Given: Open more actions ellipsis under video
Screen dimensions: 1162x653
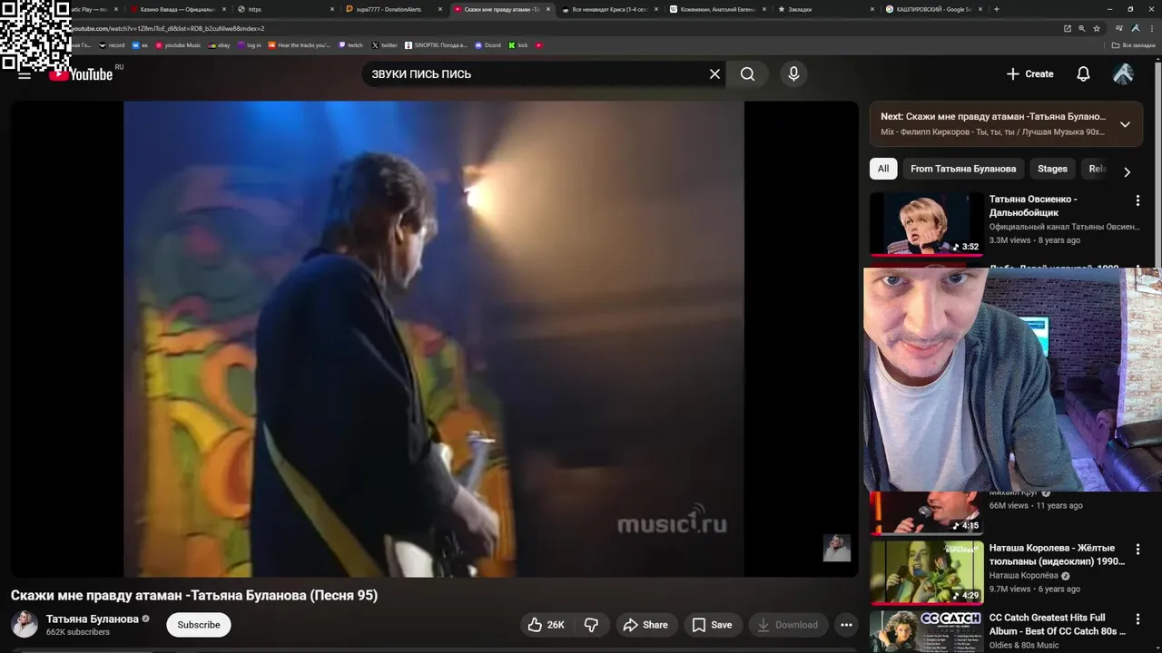Looking at the screenshot, I should coord(846,625).
